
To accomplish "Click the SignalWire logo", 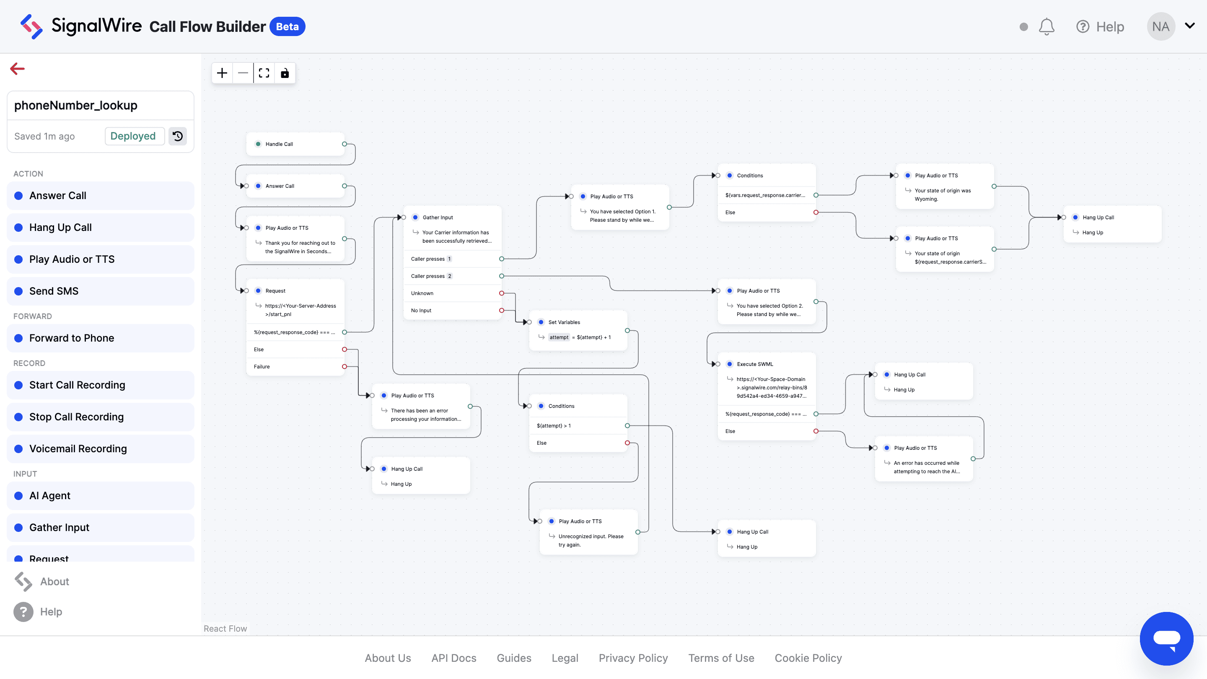I will click(80, 26).
